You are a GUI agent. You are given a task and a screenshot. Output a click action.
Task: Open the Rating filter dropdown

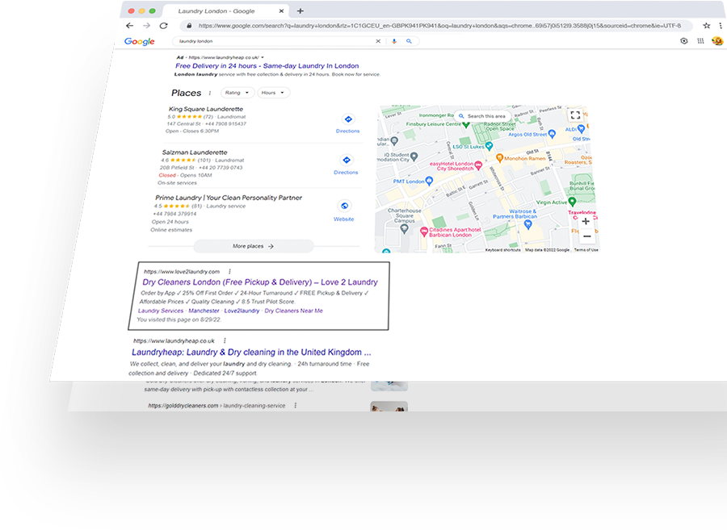click(237, 93)
